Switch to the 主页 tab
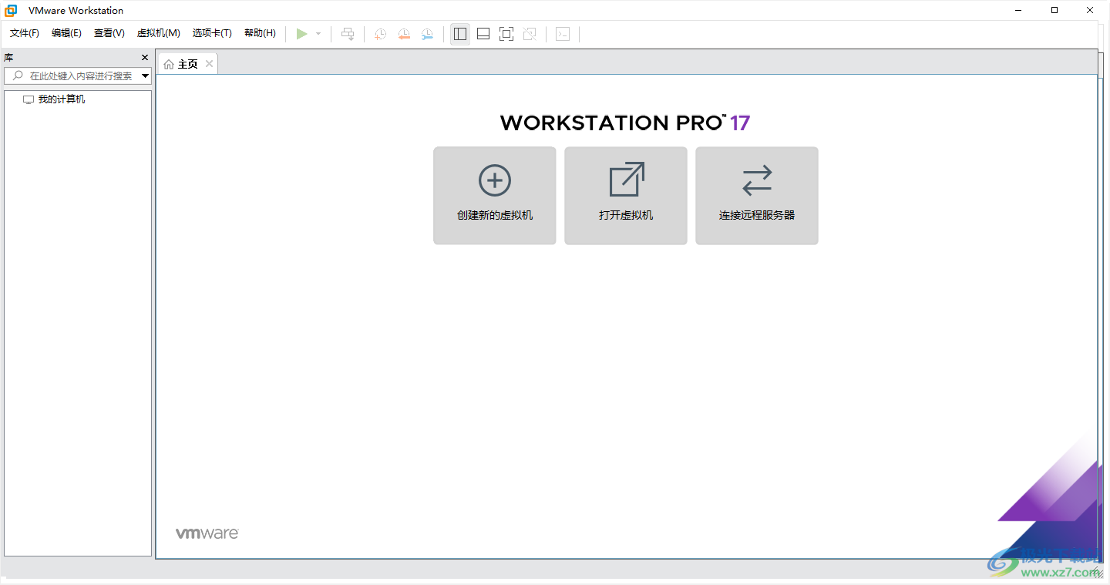This screenshot has width=1110, height=585. [187, 63]
